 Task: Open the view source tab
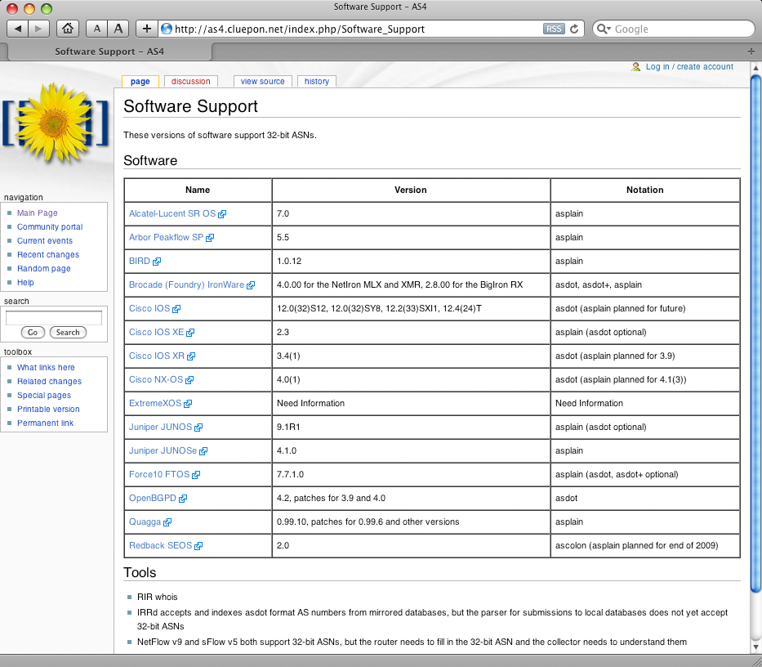(x=262, y=81)
